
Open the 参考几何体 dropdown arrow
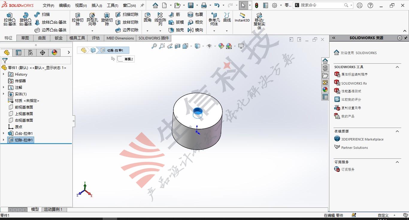(214, 31)
